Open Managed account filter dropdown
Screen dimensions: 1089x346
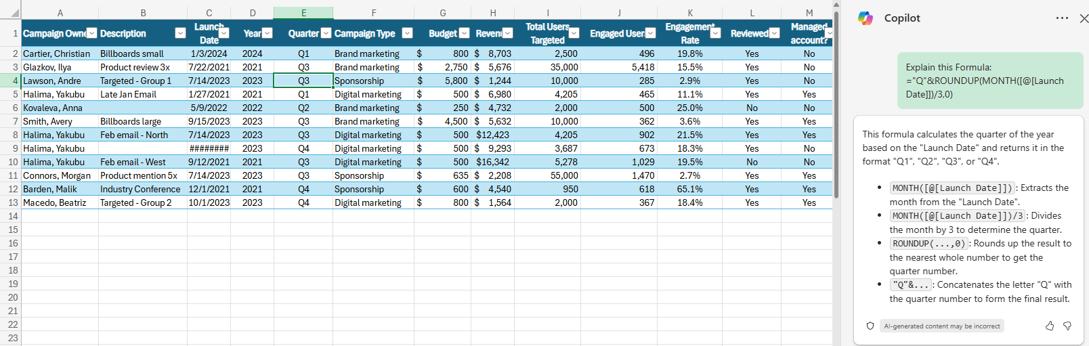pos(829,33)
